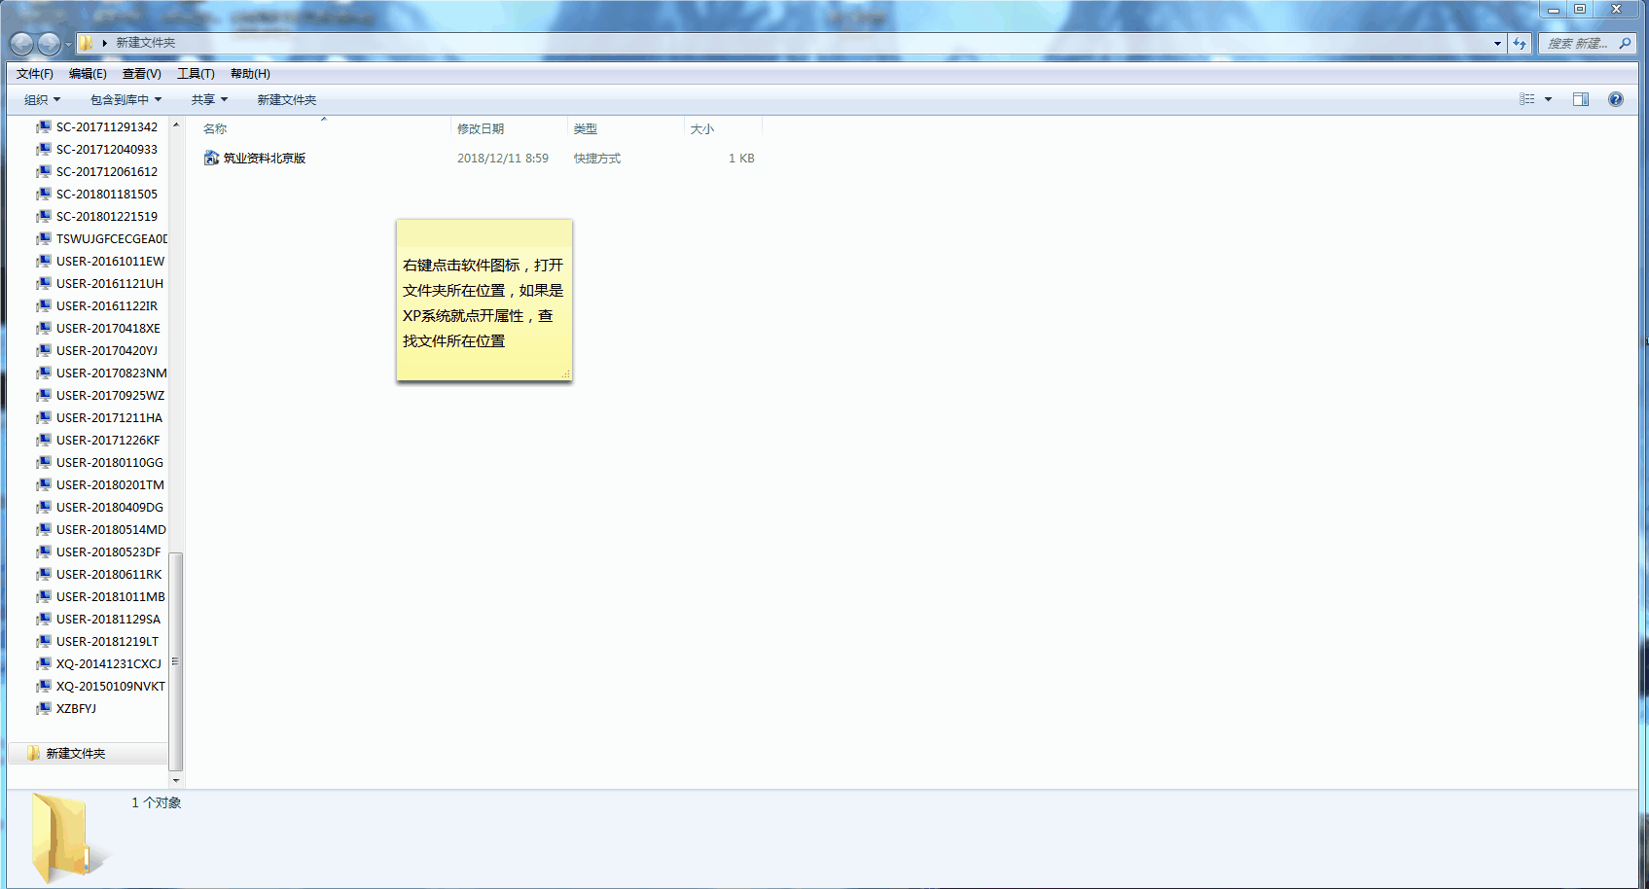Click the sidebar scroll down arrow
Viewport: 1649px width, 889px height.
[x=176, y=780]
